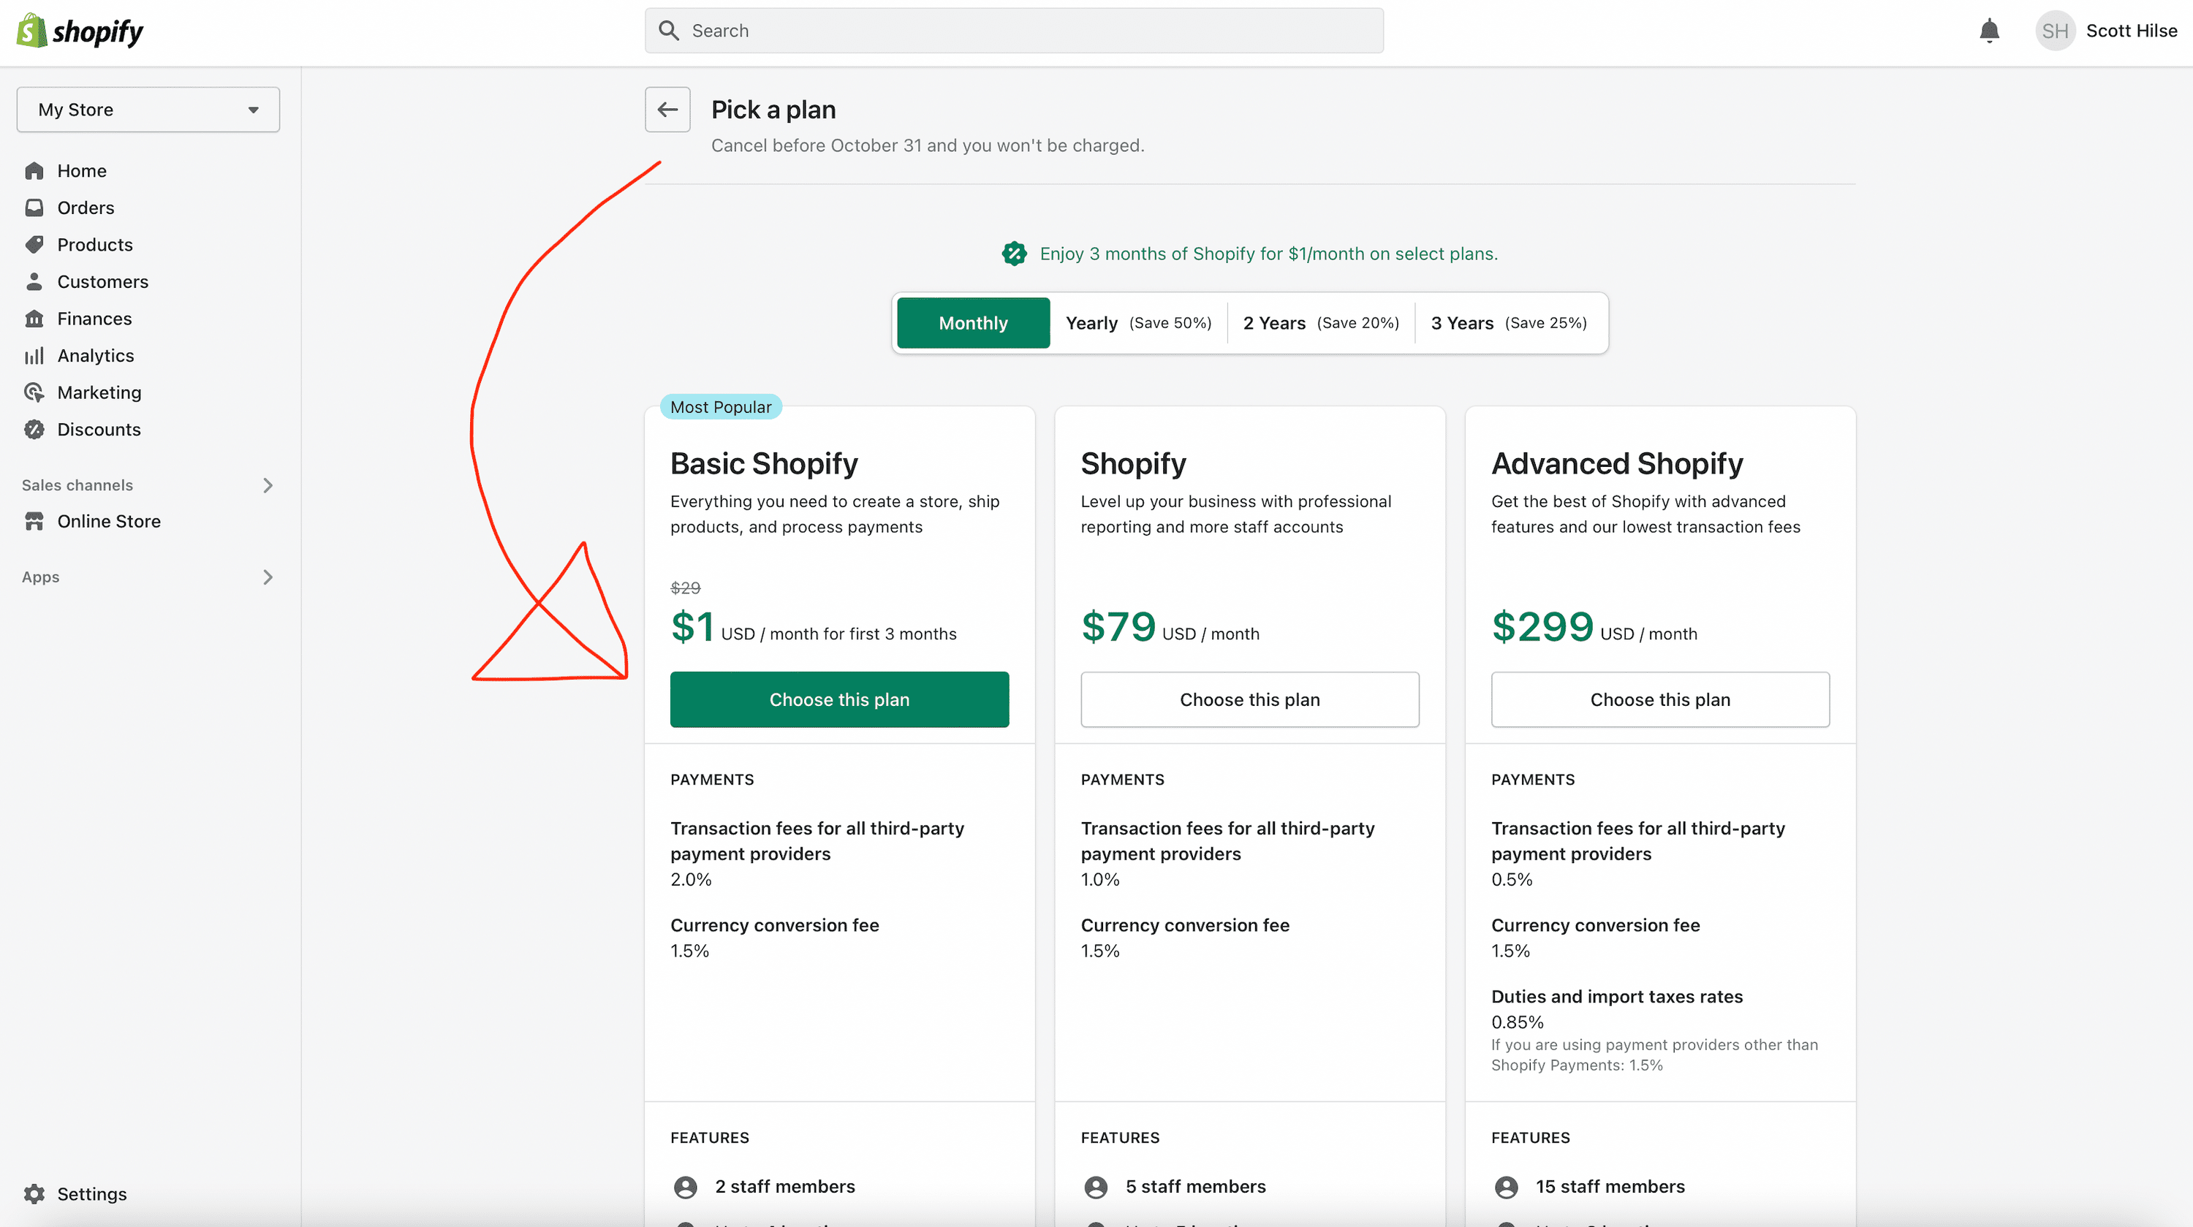This screenshot has height=1227, width=2193.
Task: Click the Shopify logo
Action: (x=80, y=31)
